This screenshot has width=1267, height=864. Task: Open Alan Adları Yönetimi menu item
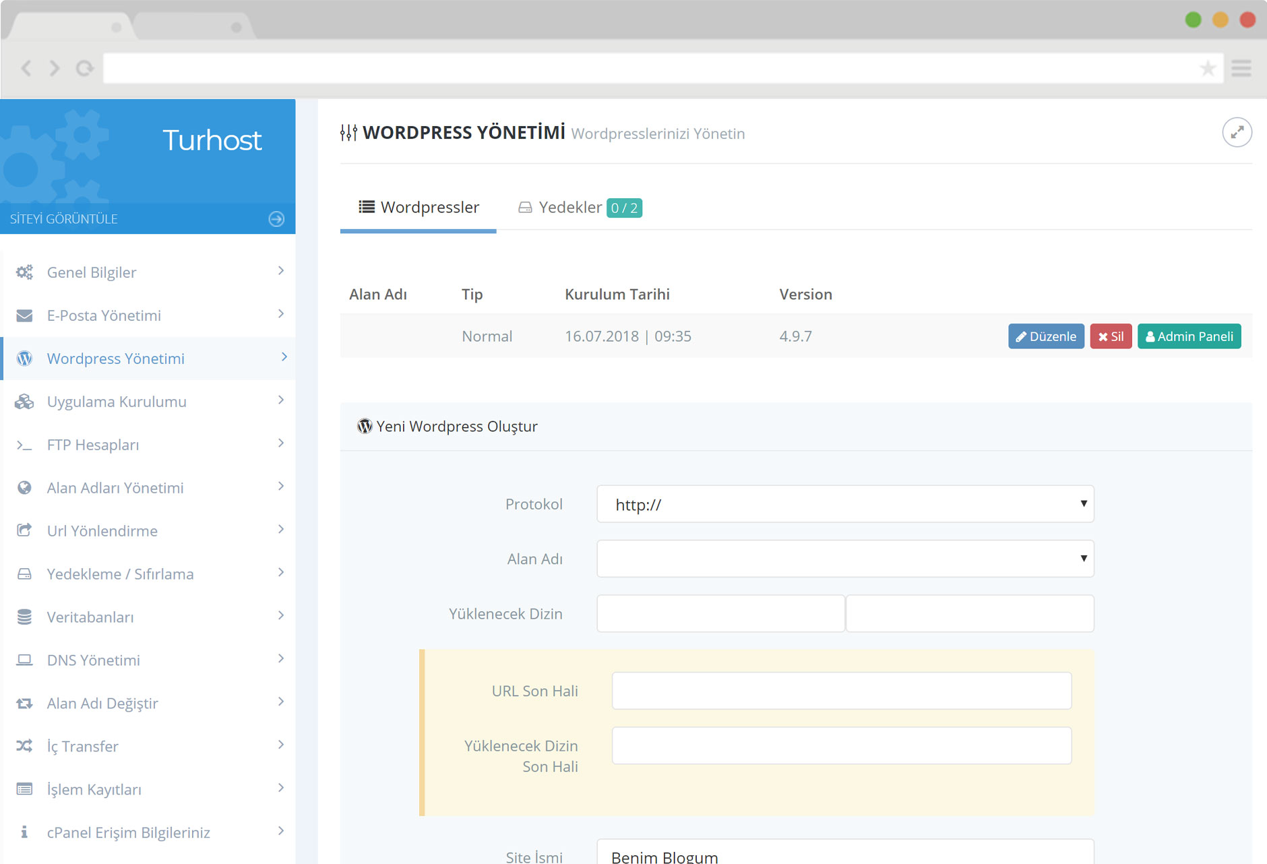tap(149, 488)
